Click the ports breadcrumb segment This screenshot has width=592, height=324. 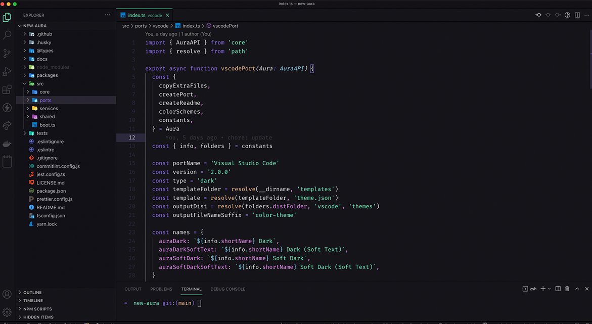(x=141, y=26)
